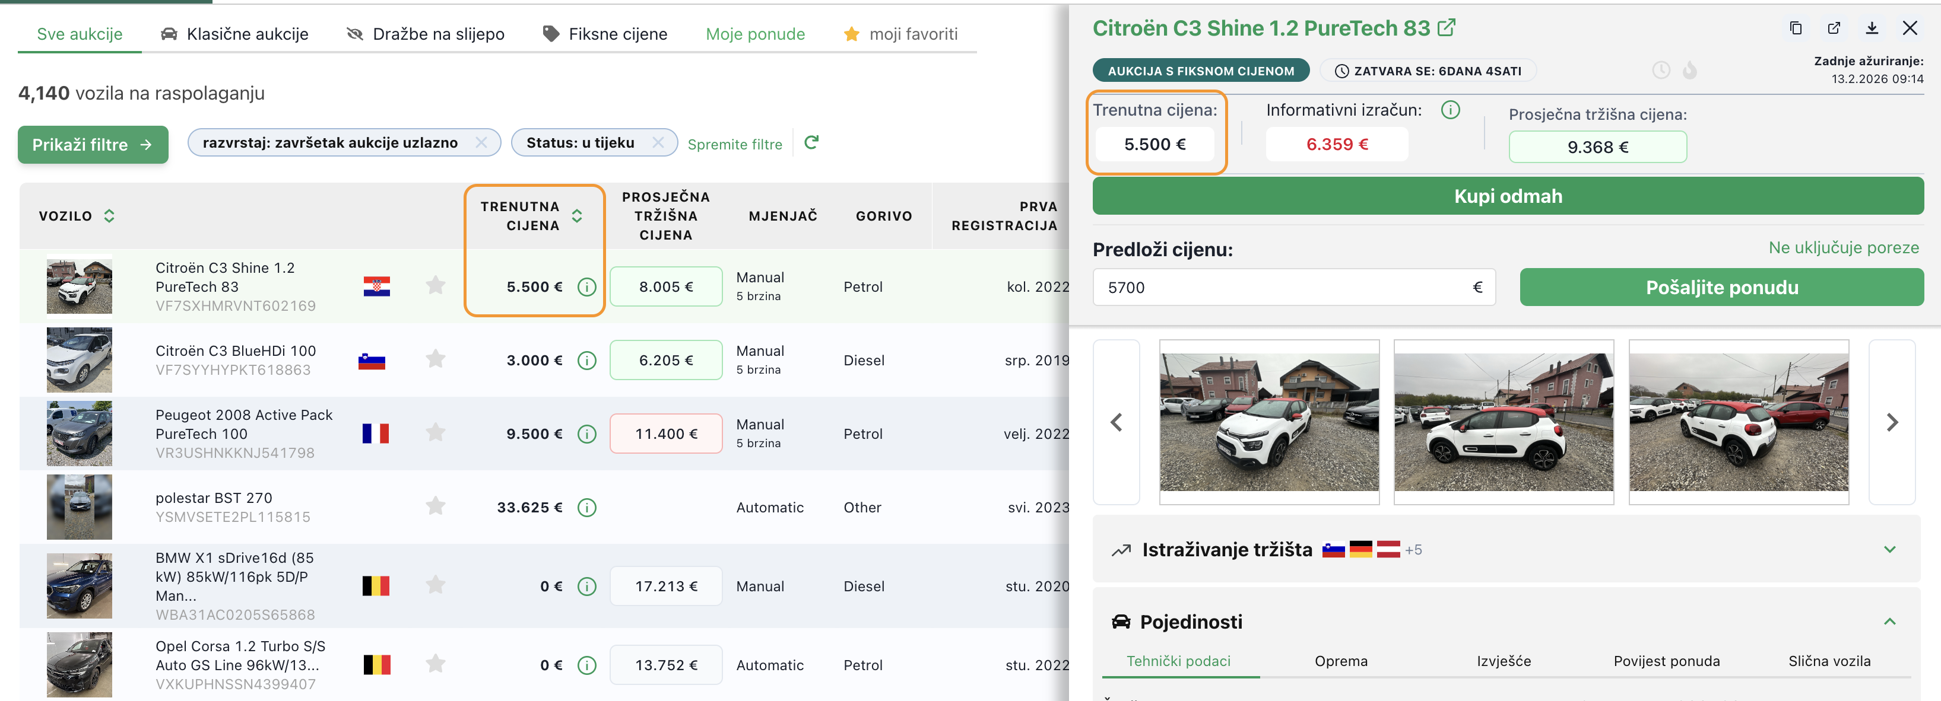Toggle favorite star for BMW X1 sDrive16d
Image resolution: width=1941 pixels, height=701 pixels.
click(x=436, y=585)
